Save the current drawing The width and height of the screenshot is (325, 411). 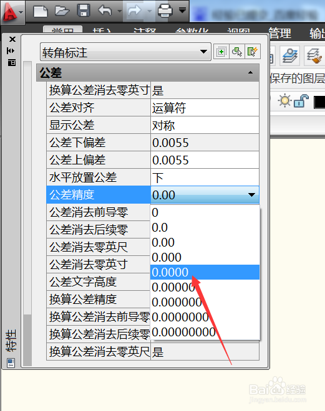tap(84, 11)
